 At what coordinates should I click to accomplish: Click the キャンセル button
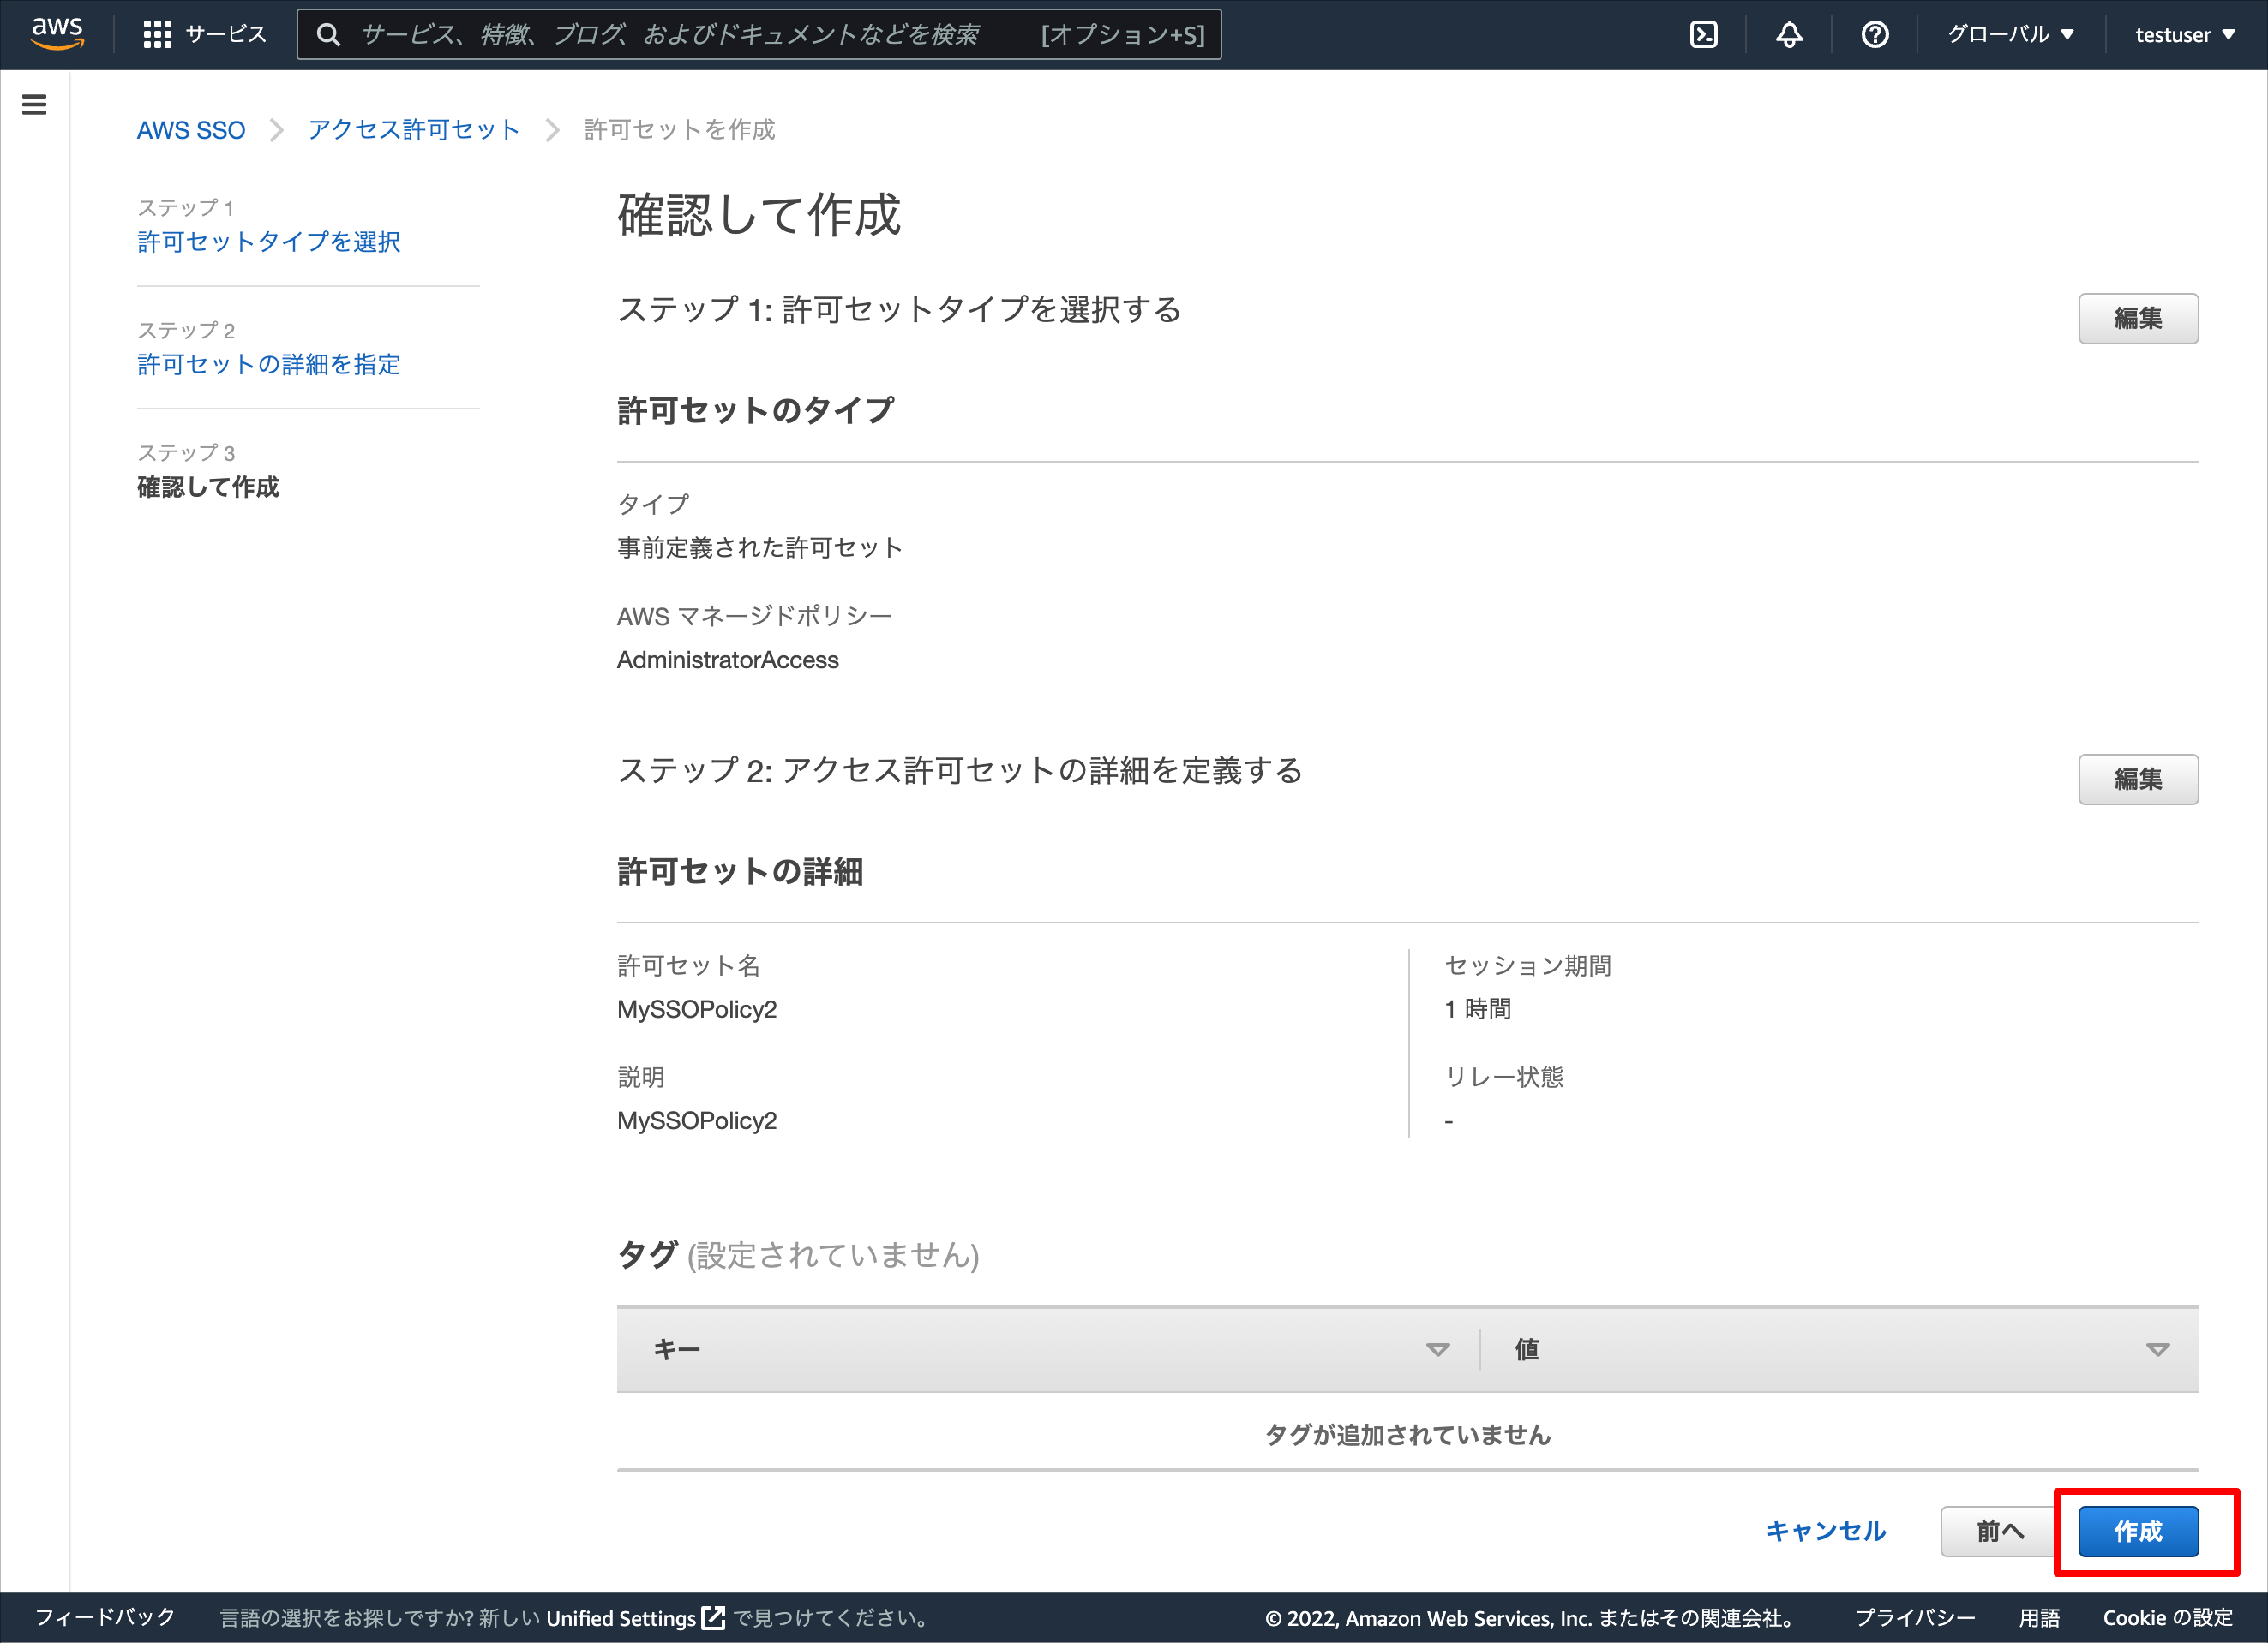pos(1826,1531)
